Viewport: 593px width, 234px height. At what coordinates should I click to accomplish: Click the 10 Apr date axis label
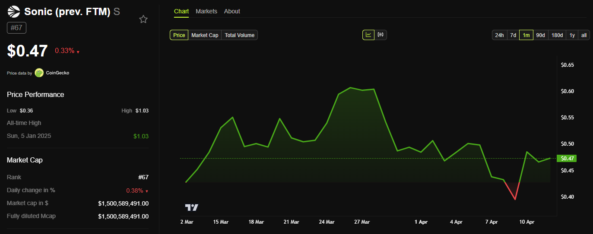click(527, 222)
